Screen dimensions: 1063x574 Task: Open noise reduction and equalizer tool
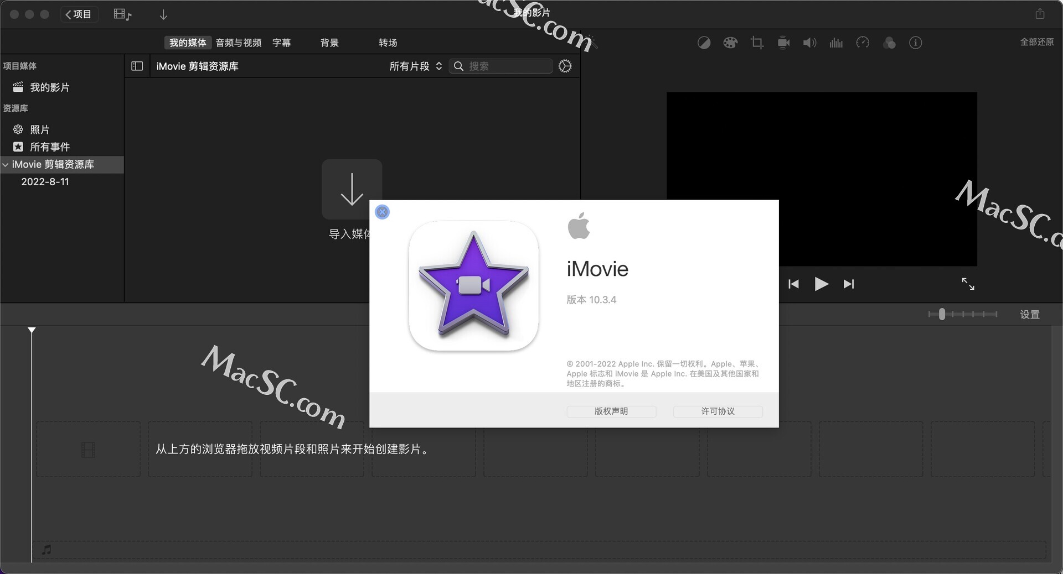[836, 43]
